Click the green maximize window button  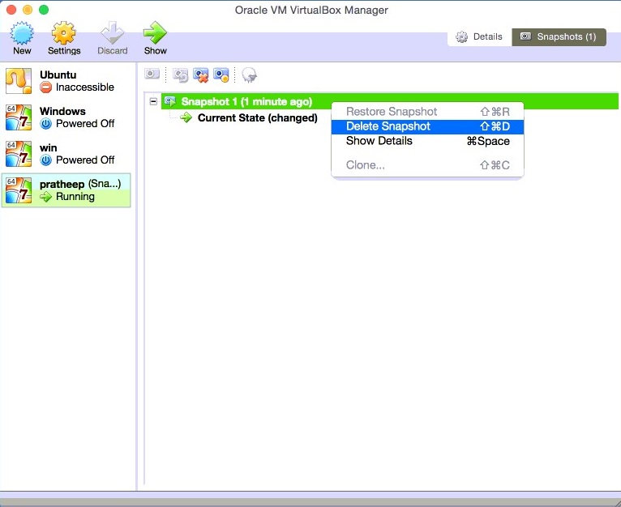point(44,10)
